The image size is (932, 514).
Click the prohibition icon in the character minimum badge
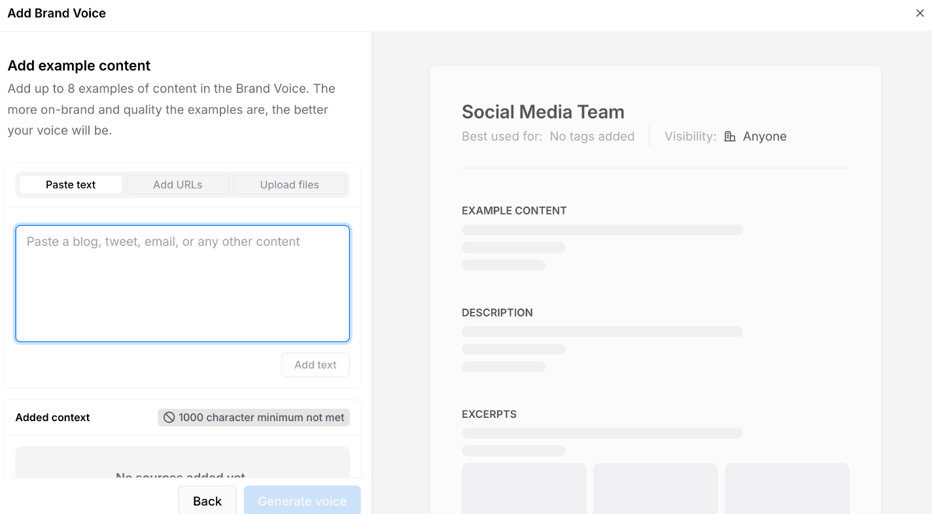coord(169,417)
